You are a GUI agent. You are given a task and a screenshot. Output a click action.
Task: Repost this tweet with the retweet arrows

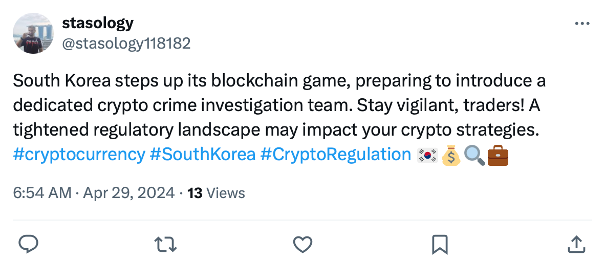click(165, 244)
